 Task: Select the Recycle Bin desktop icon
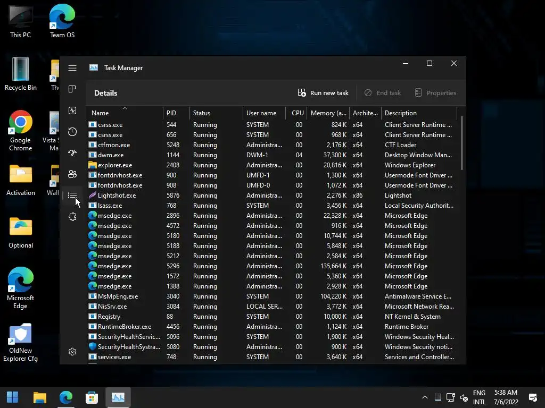(21, 74)
